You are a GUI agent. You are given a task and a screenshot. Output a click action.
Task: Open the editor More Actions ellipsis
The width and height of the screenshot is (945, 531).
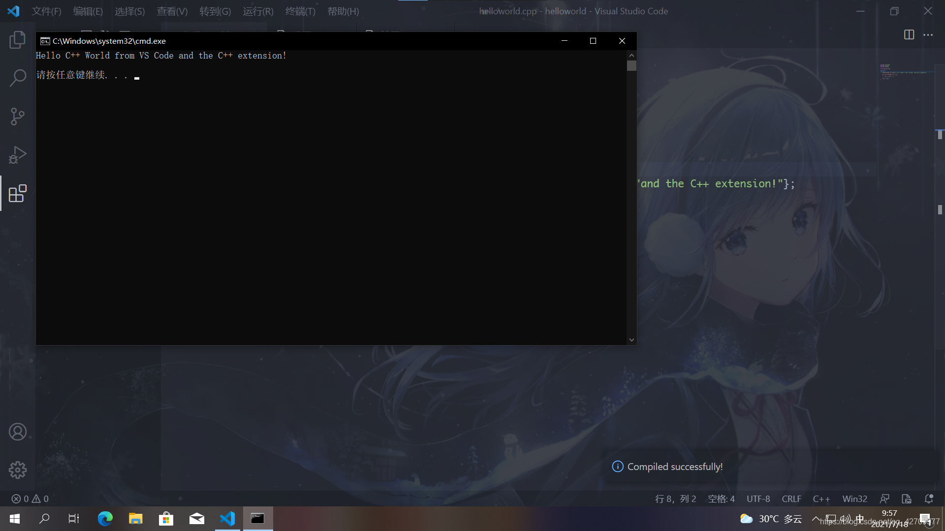(928, 34)
